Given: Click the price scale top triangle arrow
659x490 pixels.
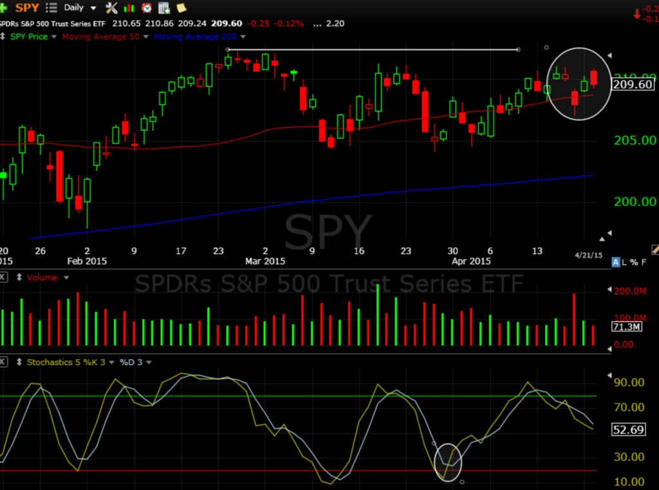Looking at the screenshot, I should pos(609,55).
